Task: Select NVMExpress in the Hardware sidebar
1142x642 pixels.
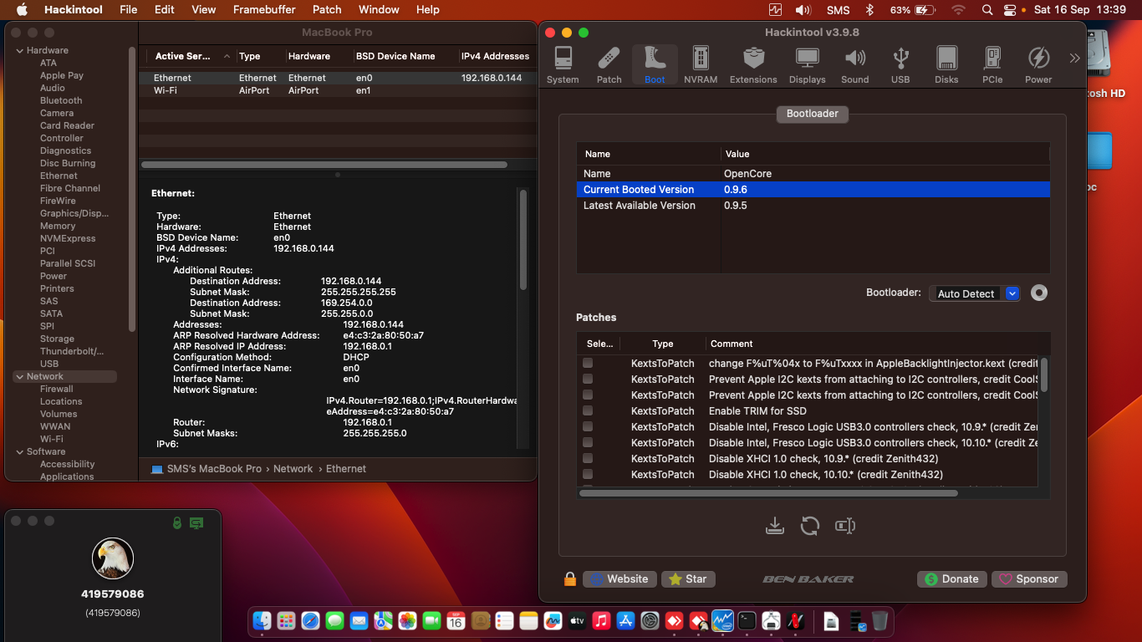Action: (68, 238)
